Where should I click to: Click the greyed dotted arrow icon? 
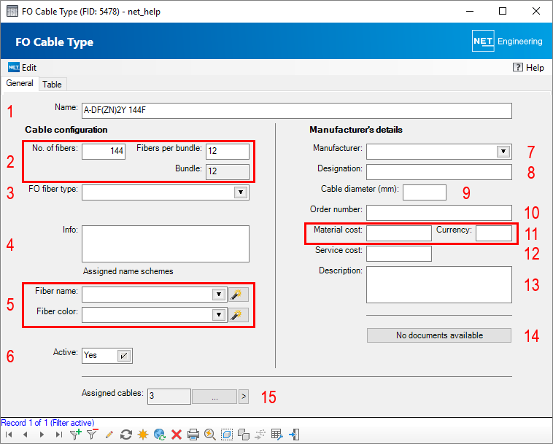[260, 435]
